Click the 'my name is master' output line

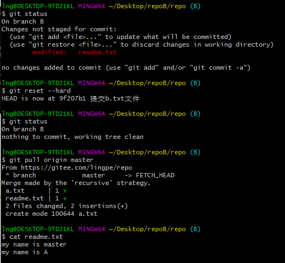(x=34, y=244)
